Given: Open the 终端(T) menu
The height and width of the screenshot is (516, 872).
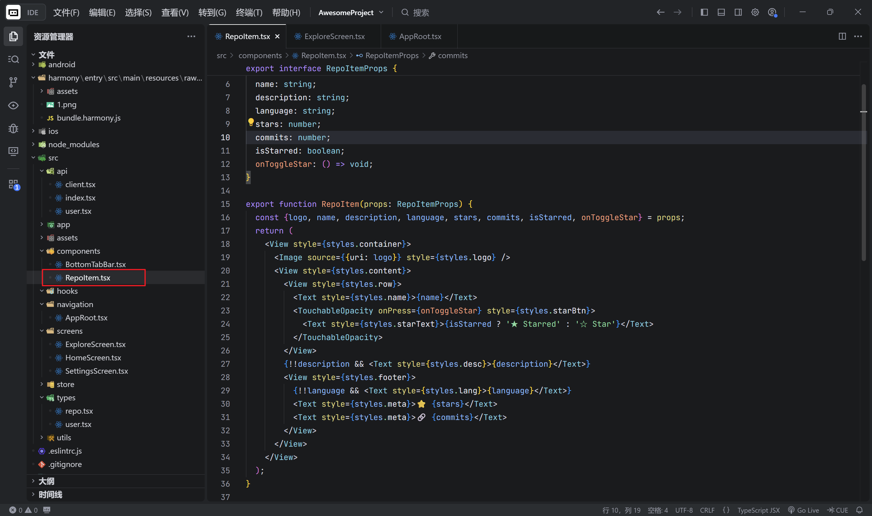Looking at the screenshot, I should tap(249, 12).
